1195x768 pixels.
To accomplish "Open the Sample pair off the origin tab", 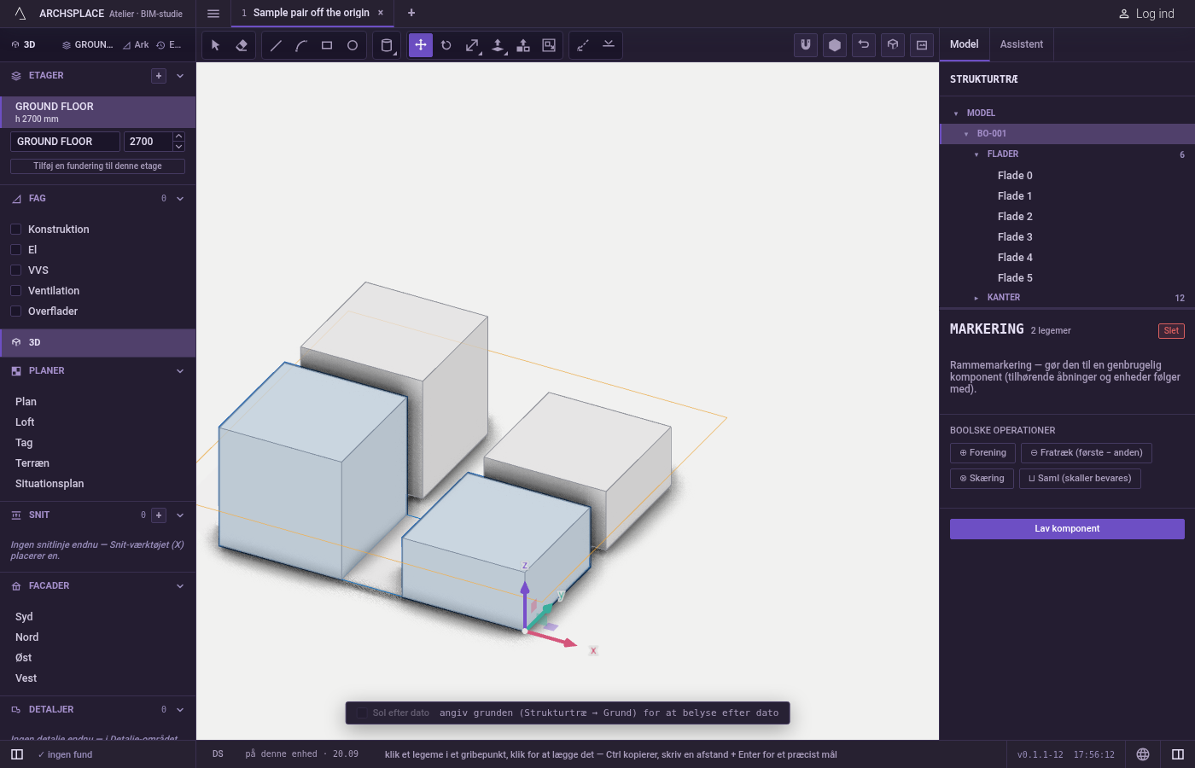I will pos(312,13).
